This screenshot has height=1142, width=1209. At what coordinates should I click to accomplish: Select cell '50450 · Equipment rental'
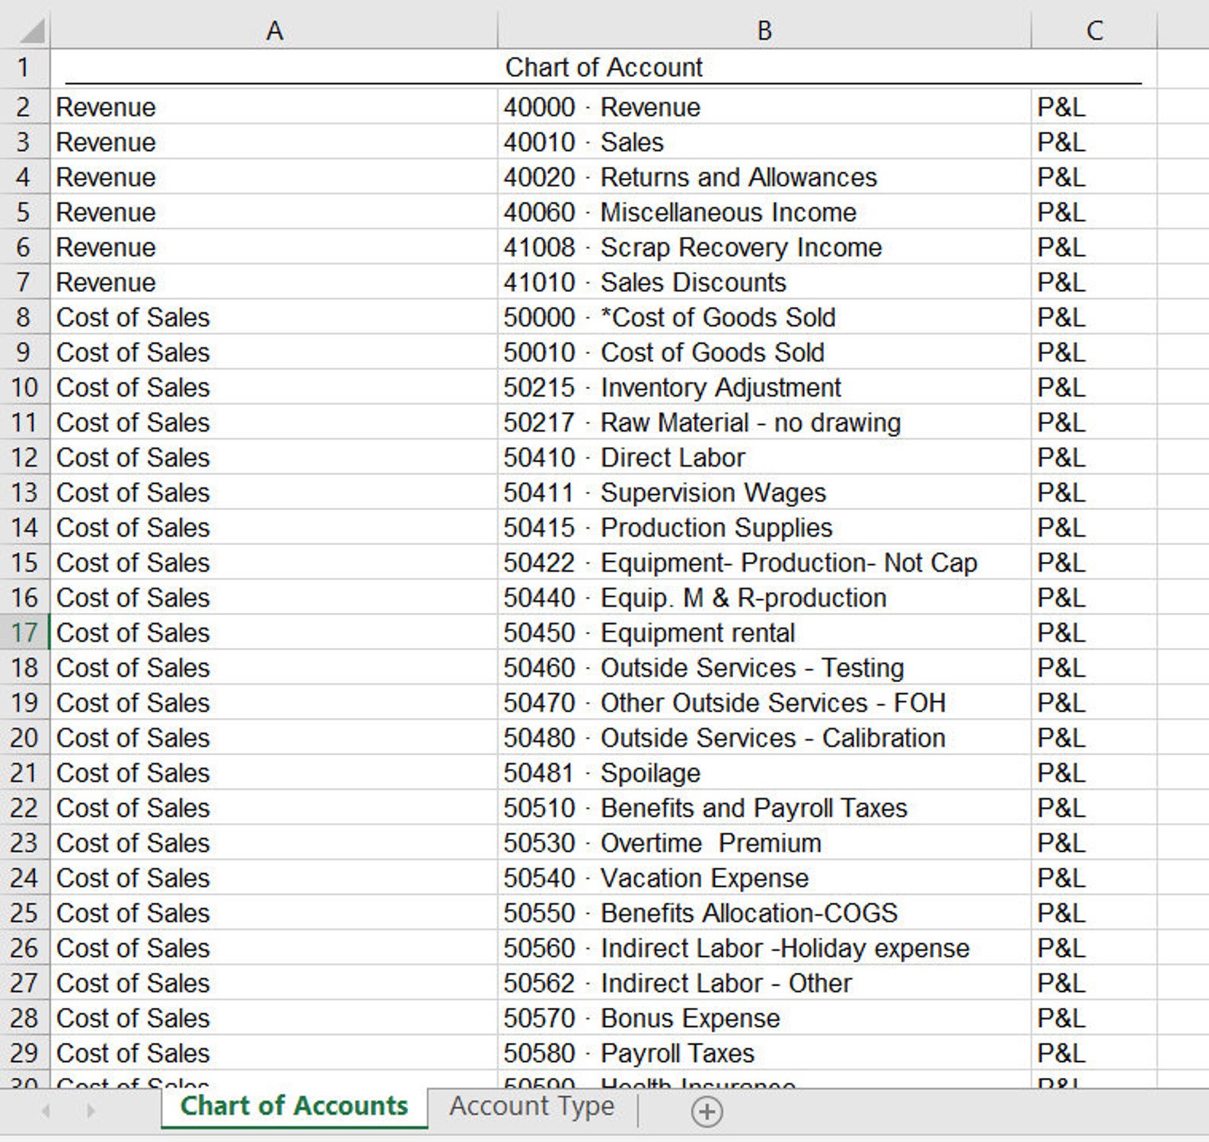coord(764,632)
